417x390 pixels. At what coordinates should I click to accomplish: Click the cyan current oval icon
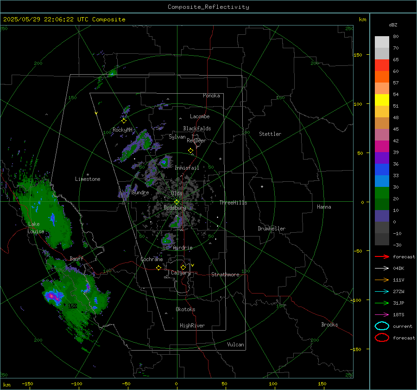(x=382, y=326)
